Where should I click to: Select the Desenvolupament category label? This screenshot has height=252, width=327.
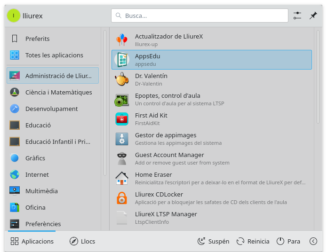(51, 109)
